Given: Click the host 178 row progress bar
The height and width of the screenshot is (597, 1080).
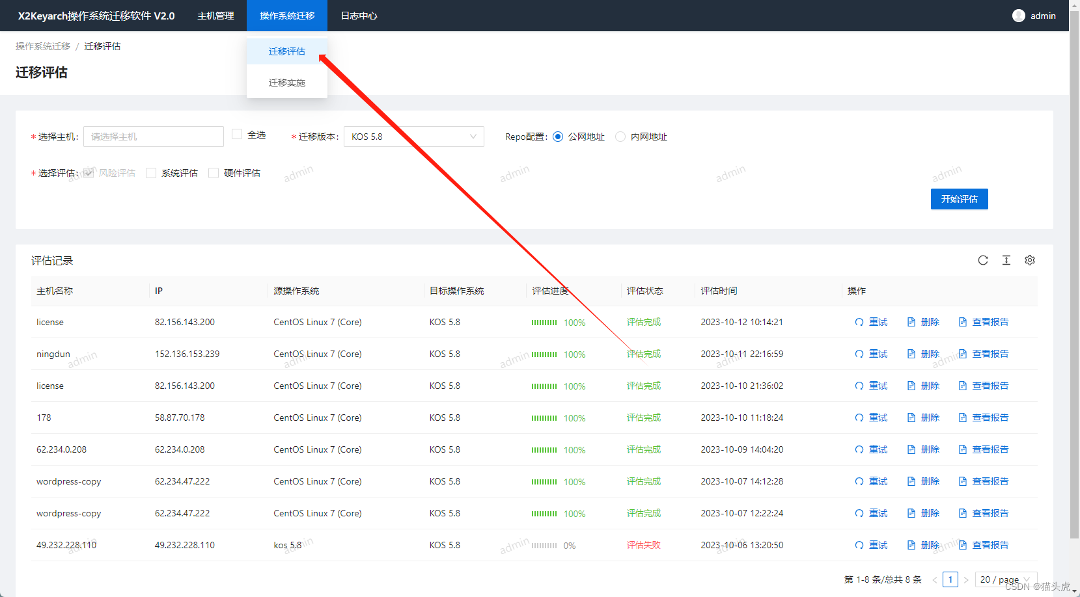Looking at the screenshot, I should coord(544,418).
